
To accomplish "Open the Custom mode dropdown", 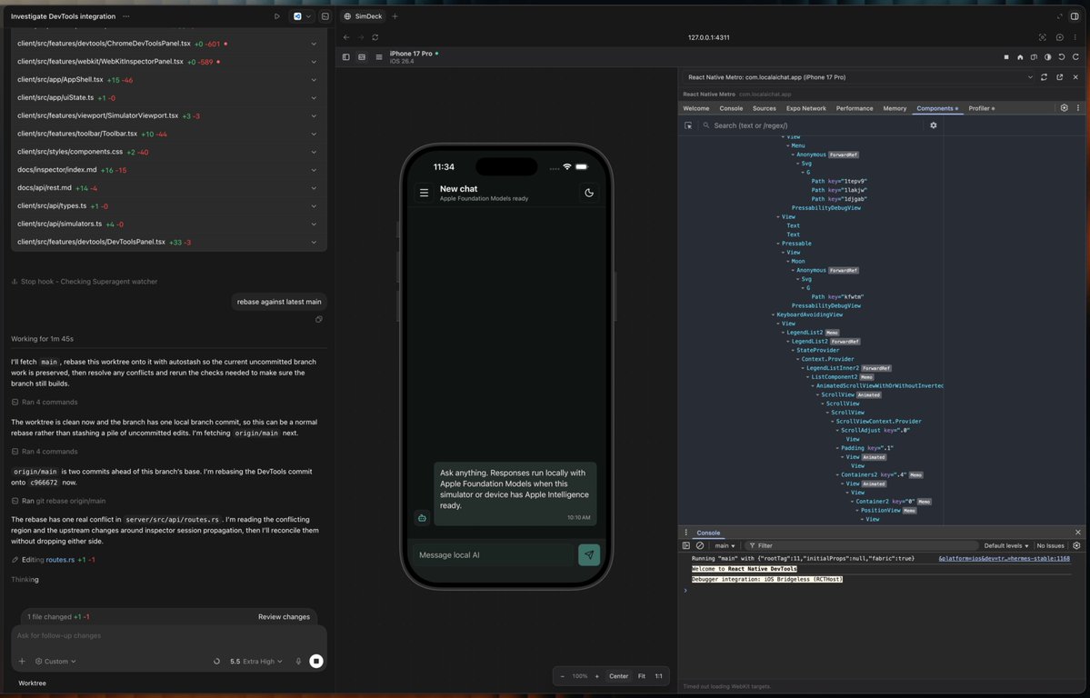I will 55,661.
